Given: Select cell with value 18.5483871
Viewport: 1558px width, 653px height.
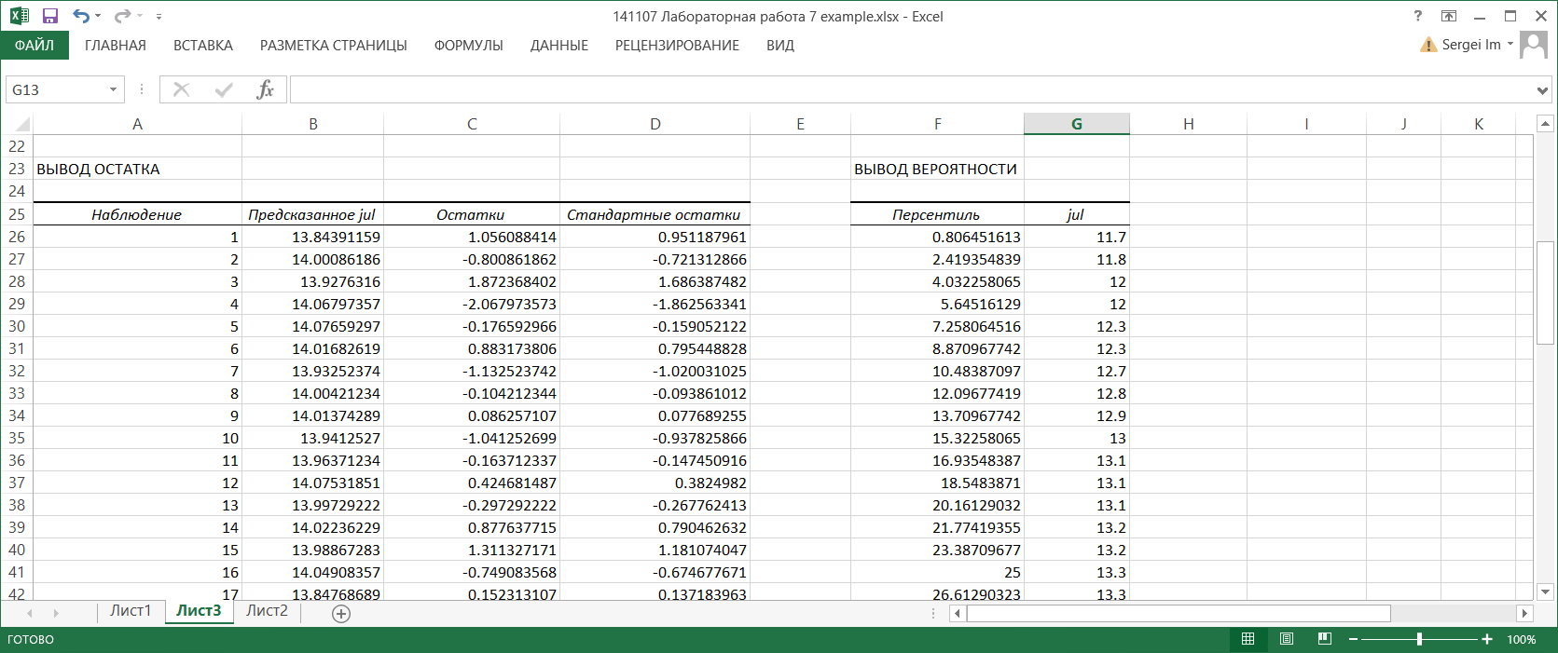Looking at the screenshot, I should [x=937, y=483].
